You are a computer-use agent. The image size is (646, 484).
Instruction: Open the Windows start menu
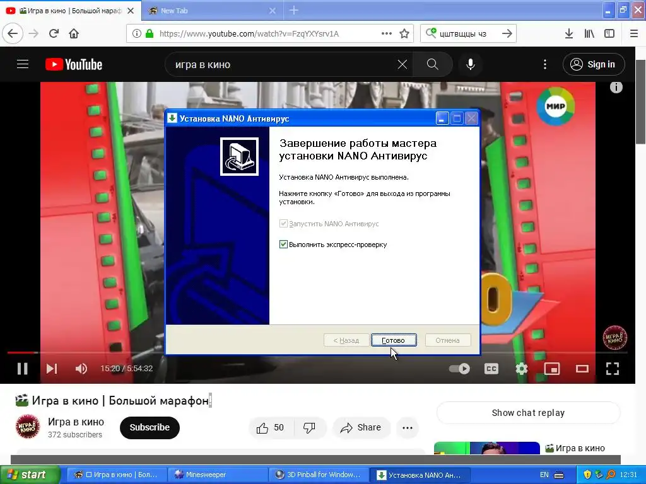click(30, 475)
